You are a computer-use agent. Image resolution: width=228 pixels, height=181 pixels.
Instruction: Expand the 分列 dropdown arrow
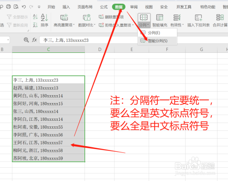pyautogui.click(x=148, y=25)
